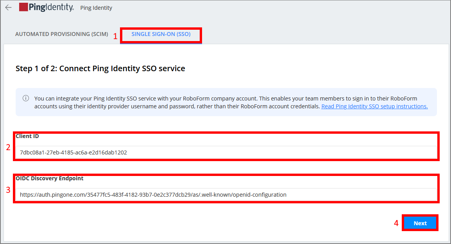
Task: Click red annotation number 3 beside OIDC field
Action: pos(8,190)
